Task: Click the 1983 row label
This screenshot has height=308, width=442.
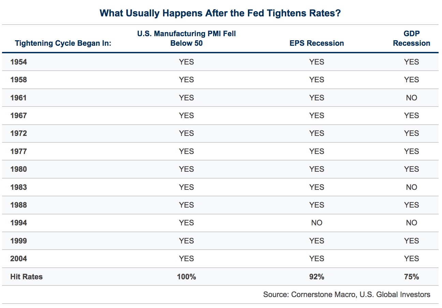Action: coord(19,187)
